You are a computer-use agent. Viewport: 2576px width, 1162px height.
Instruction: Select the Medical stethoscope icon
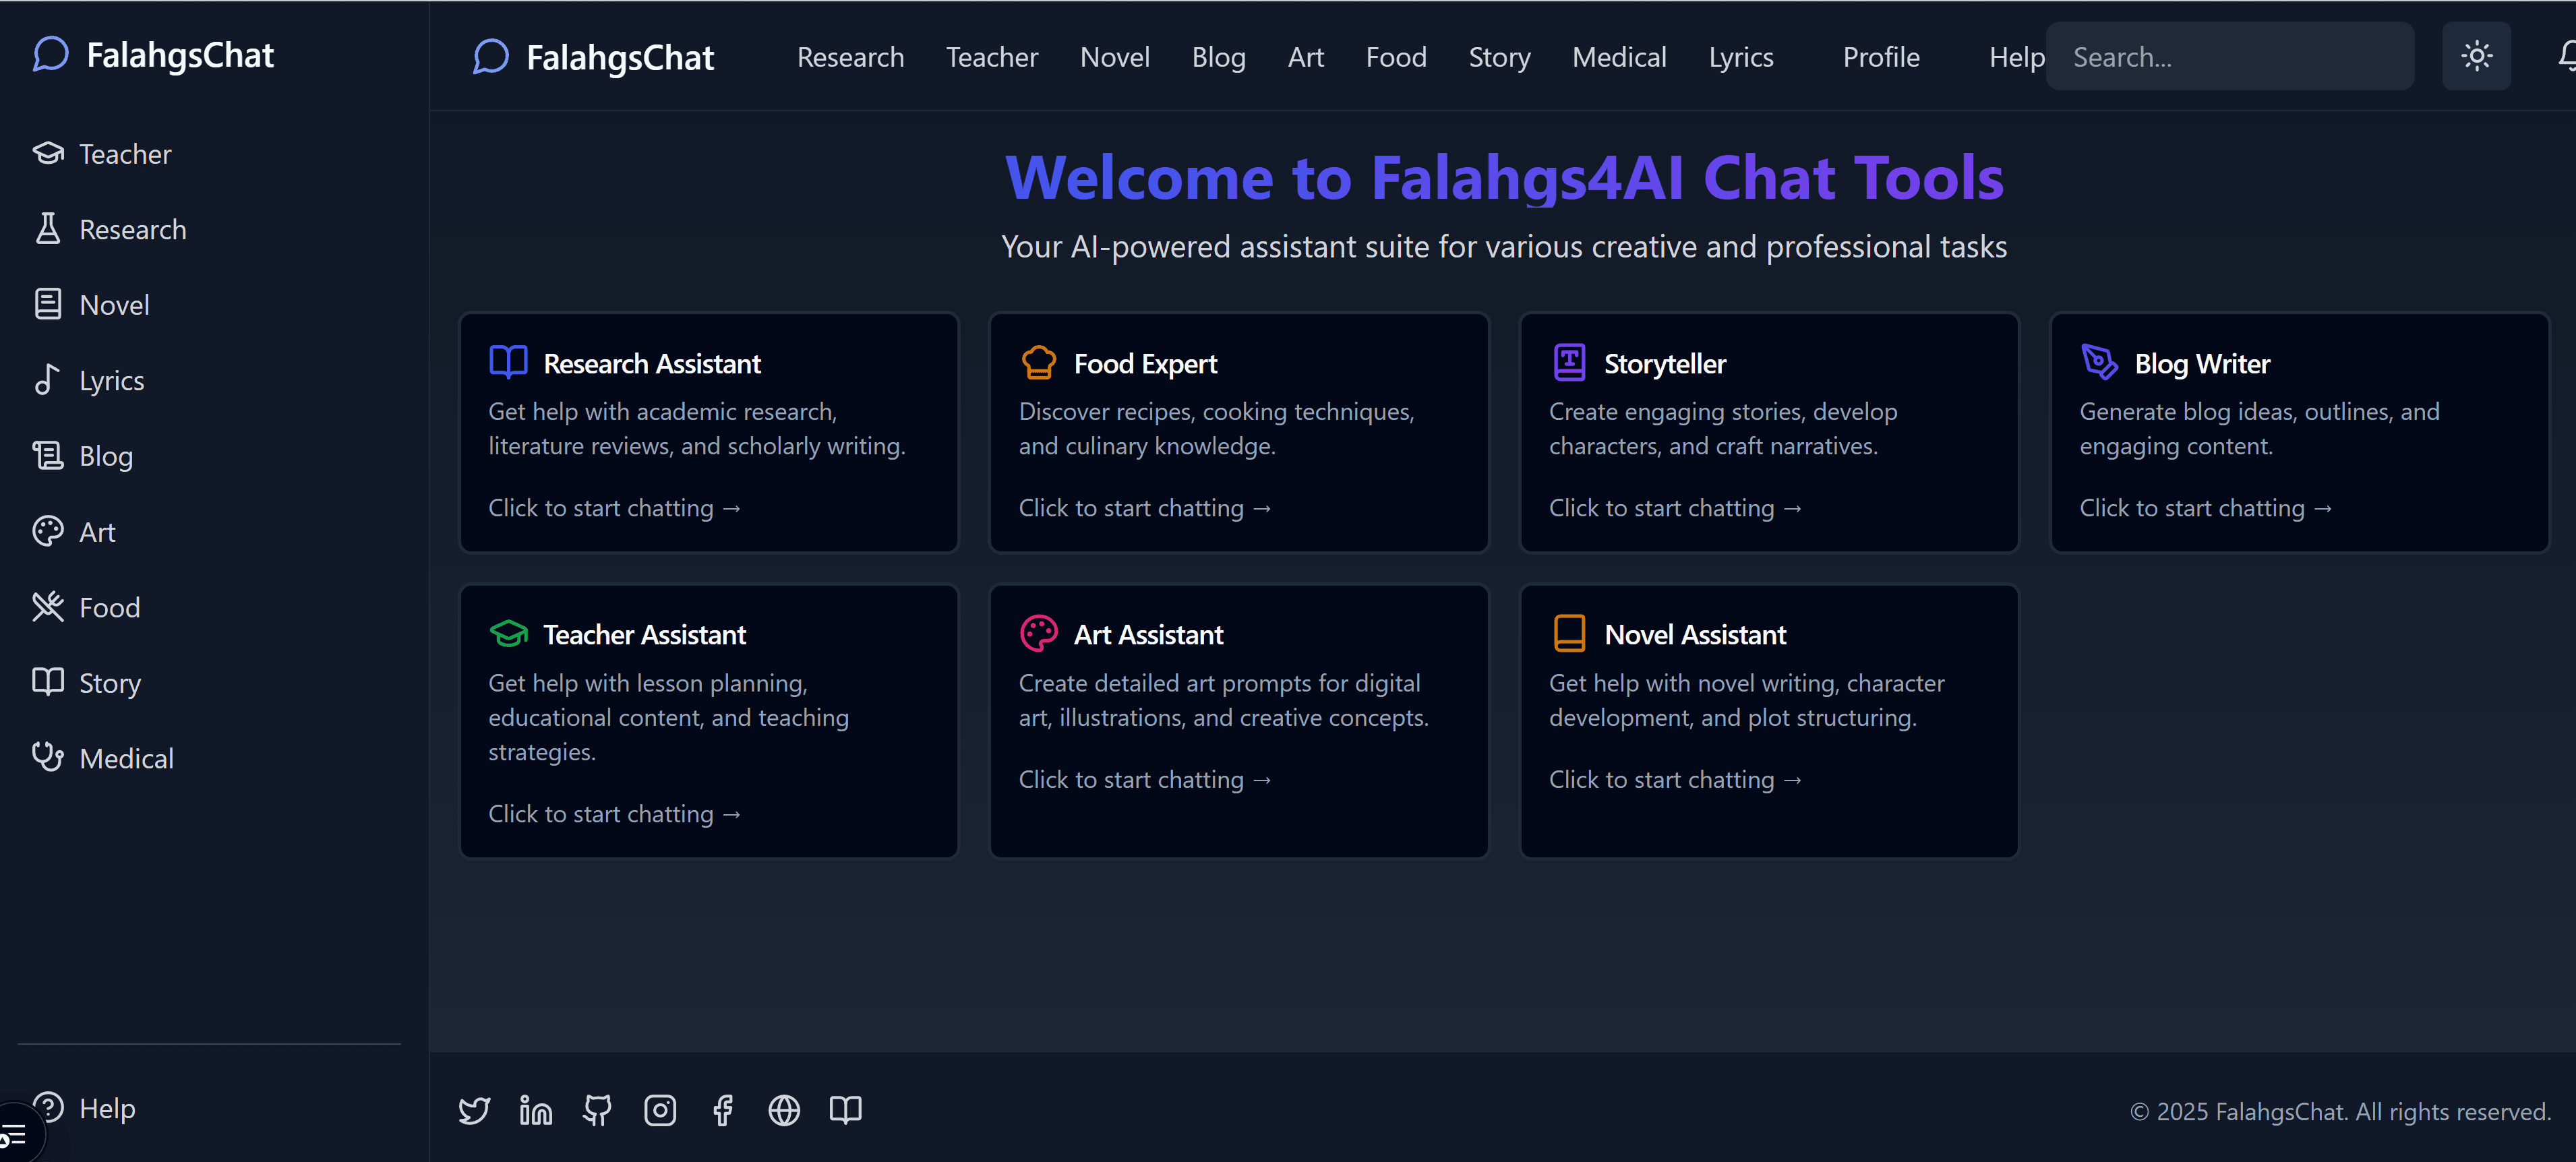pos(47,757)
